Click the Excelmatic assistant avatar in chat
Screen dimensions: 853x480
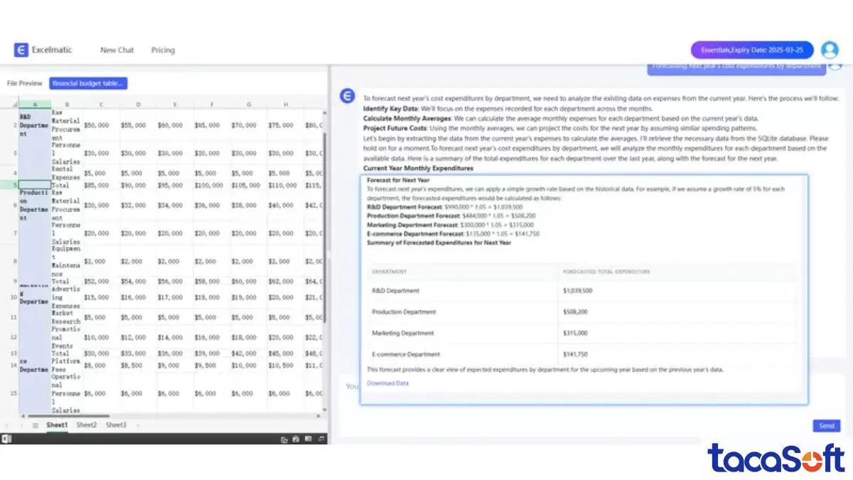coord(347,95)
